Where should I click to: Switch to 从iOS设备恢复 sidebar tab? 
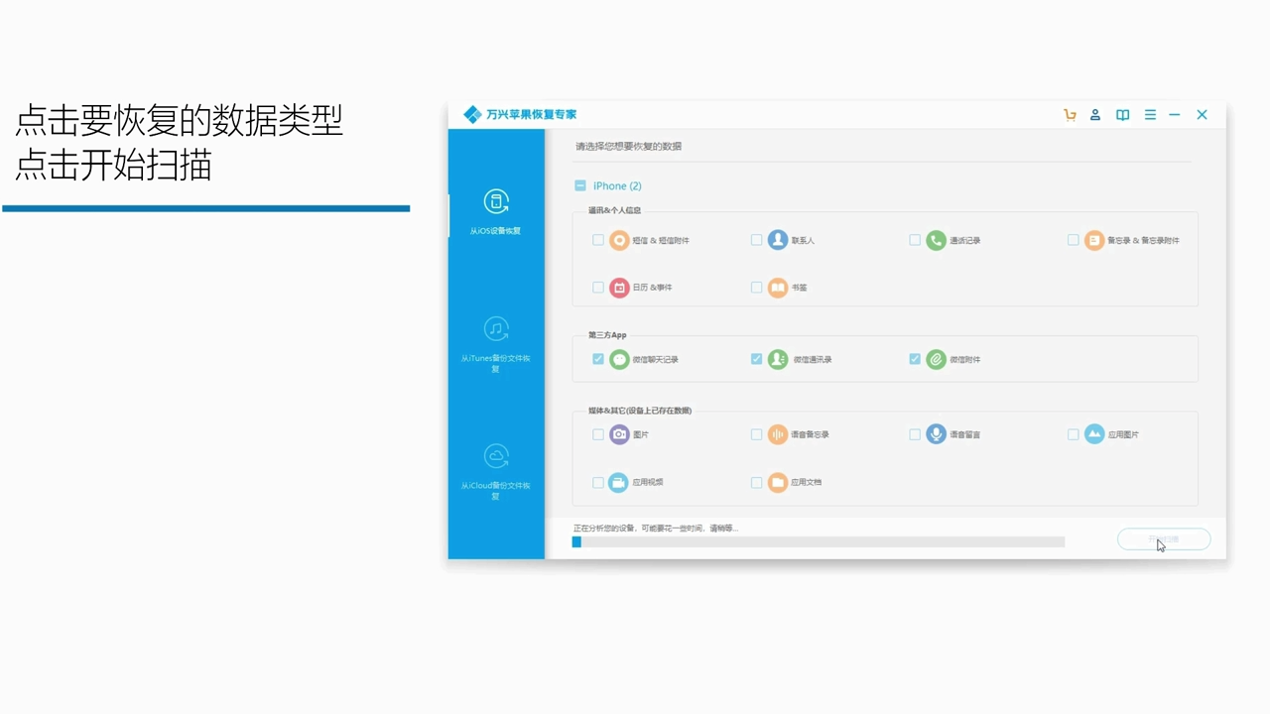point(496,211)
